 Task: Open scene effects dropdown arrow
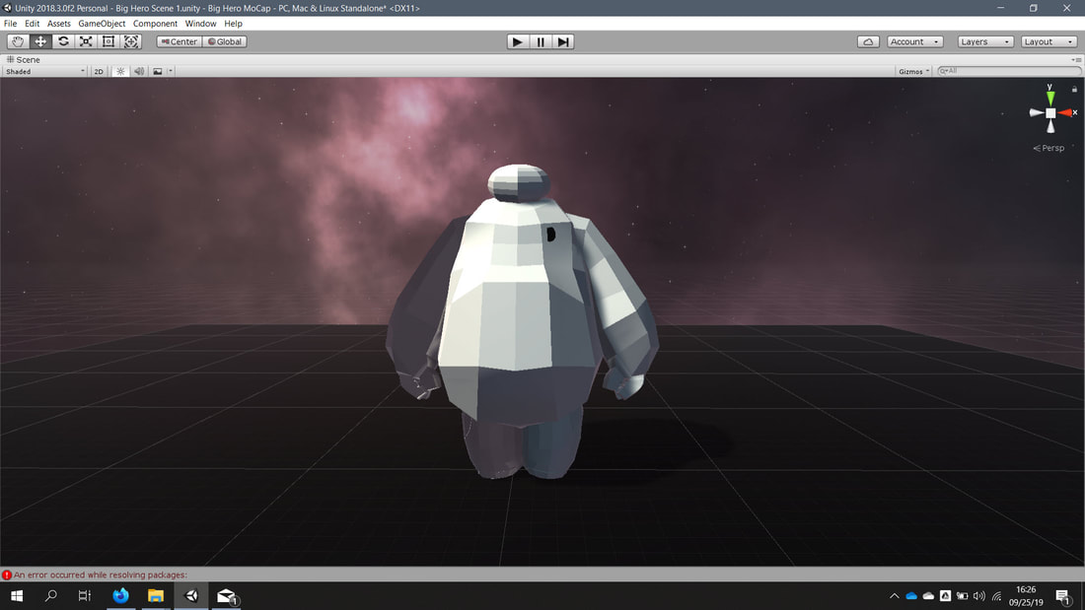171,71
